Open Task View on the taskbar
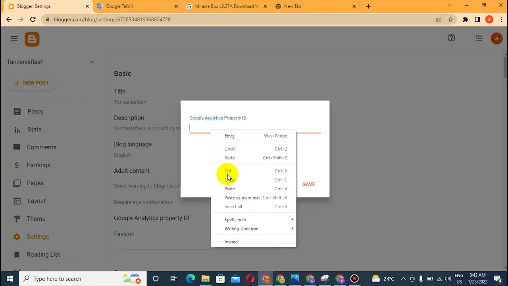The width and height of the screenshot is (508, 286). (x=173, y=278)
